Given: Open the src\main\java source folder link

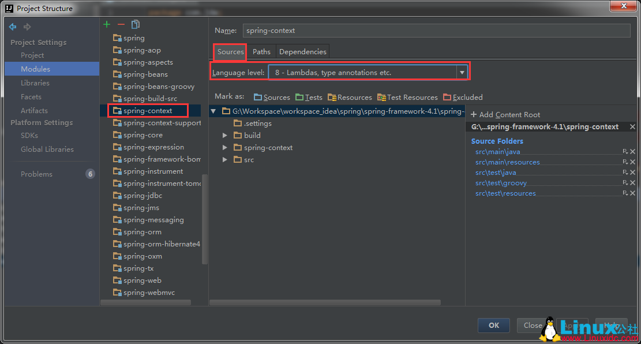Looking at the screenshot, I should pos(498,152).
